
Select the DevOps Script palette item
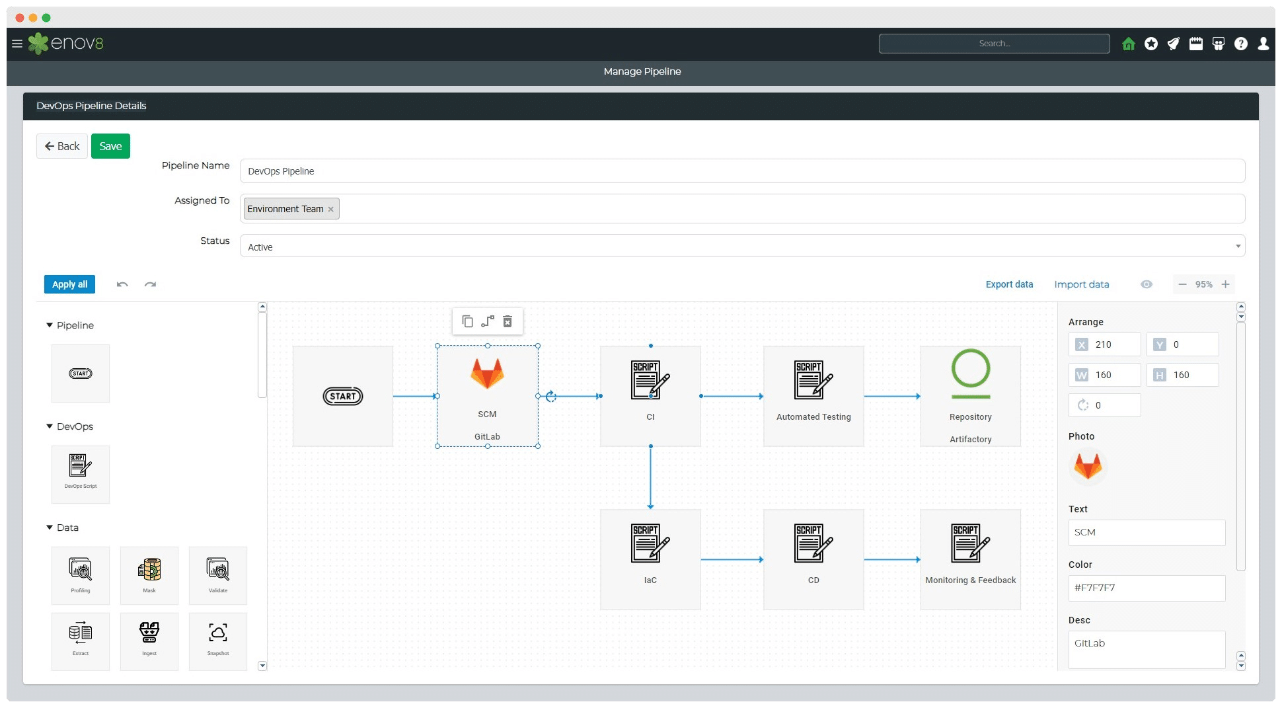81,473
